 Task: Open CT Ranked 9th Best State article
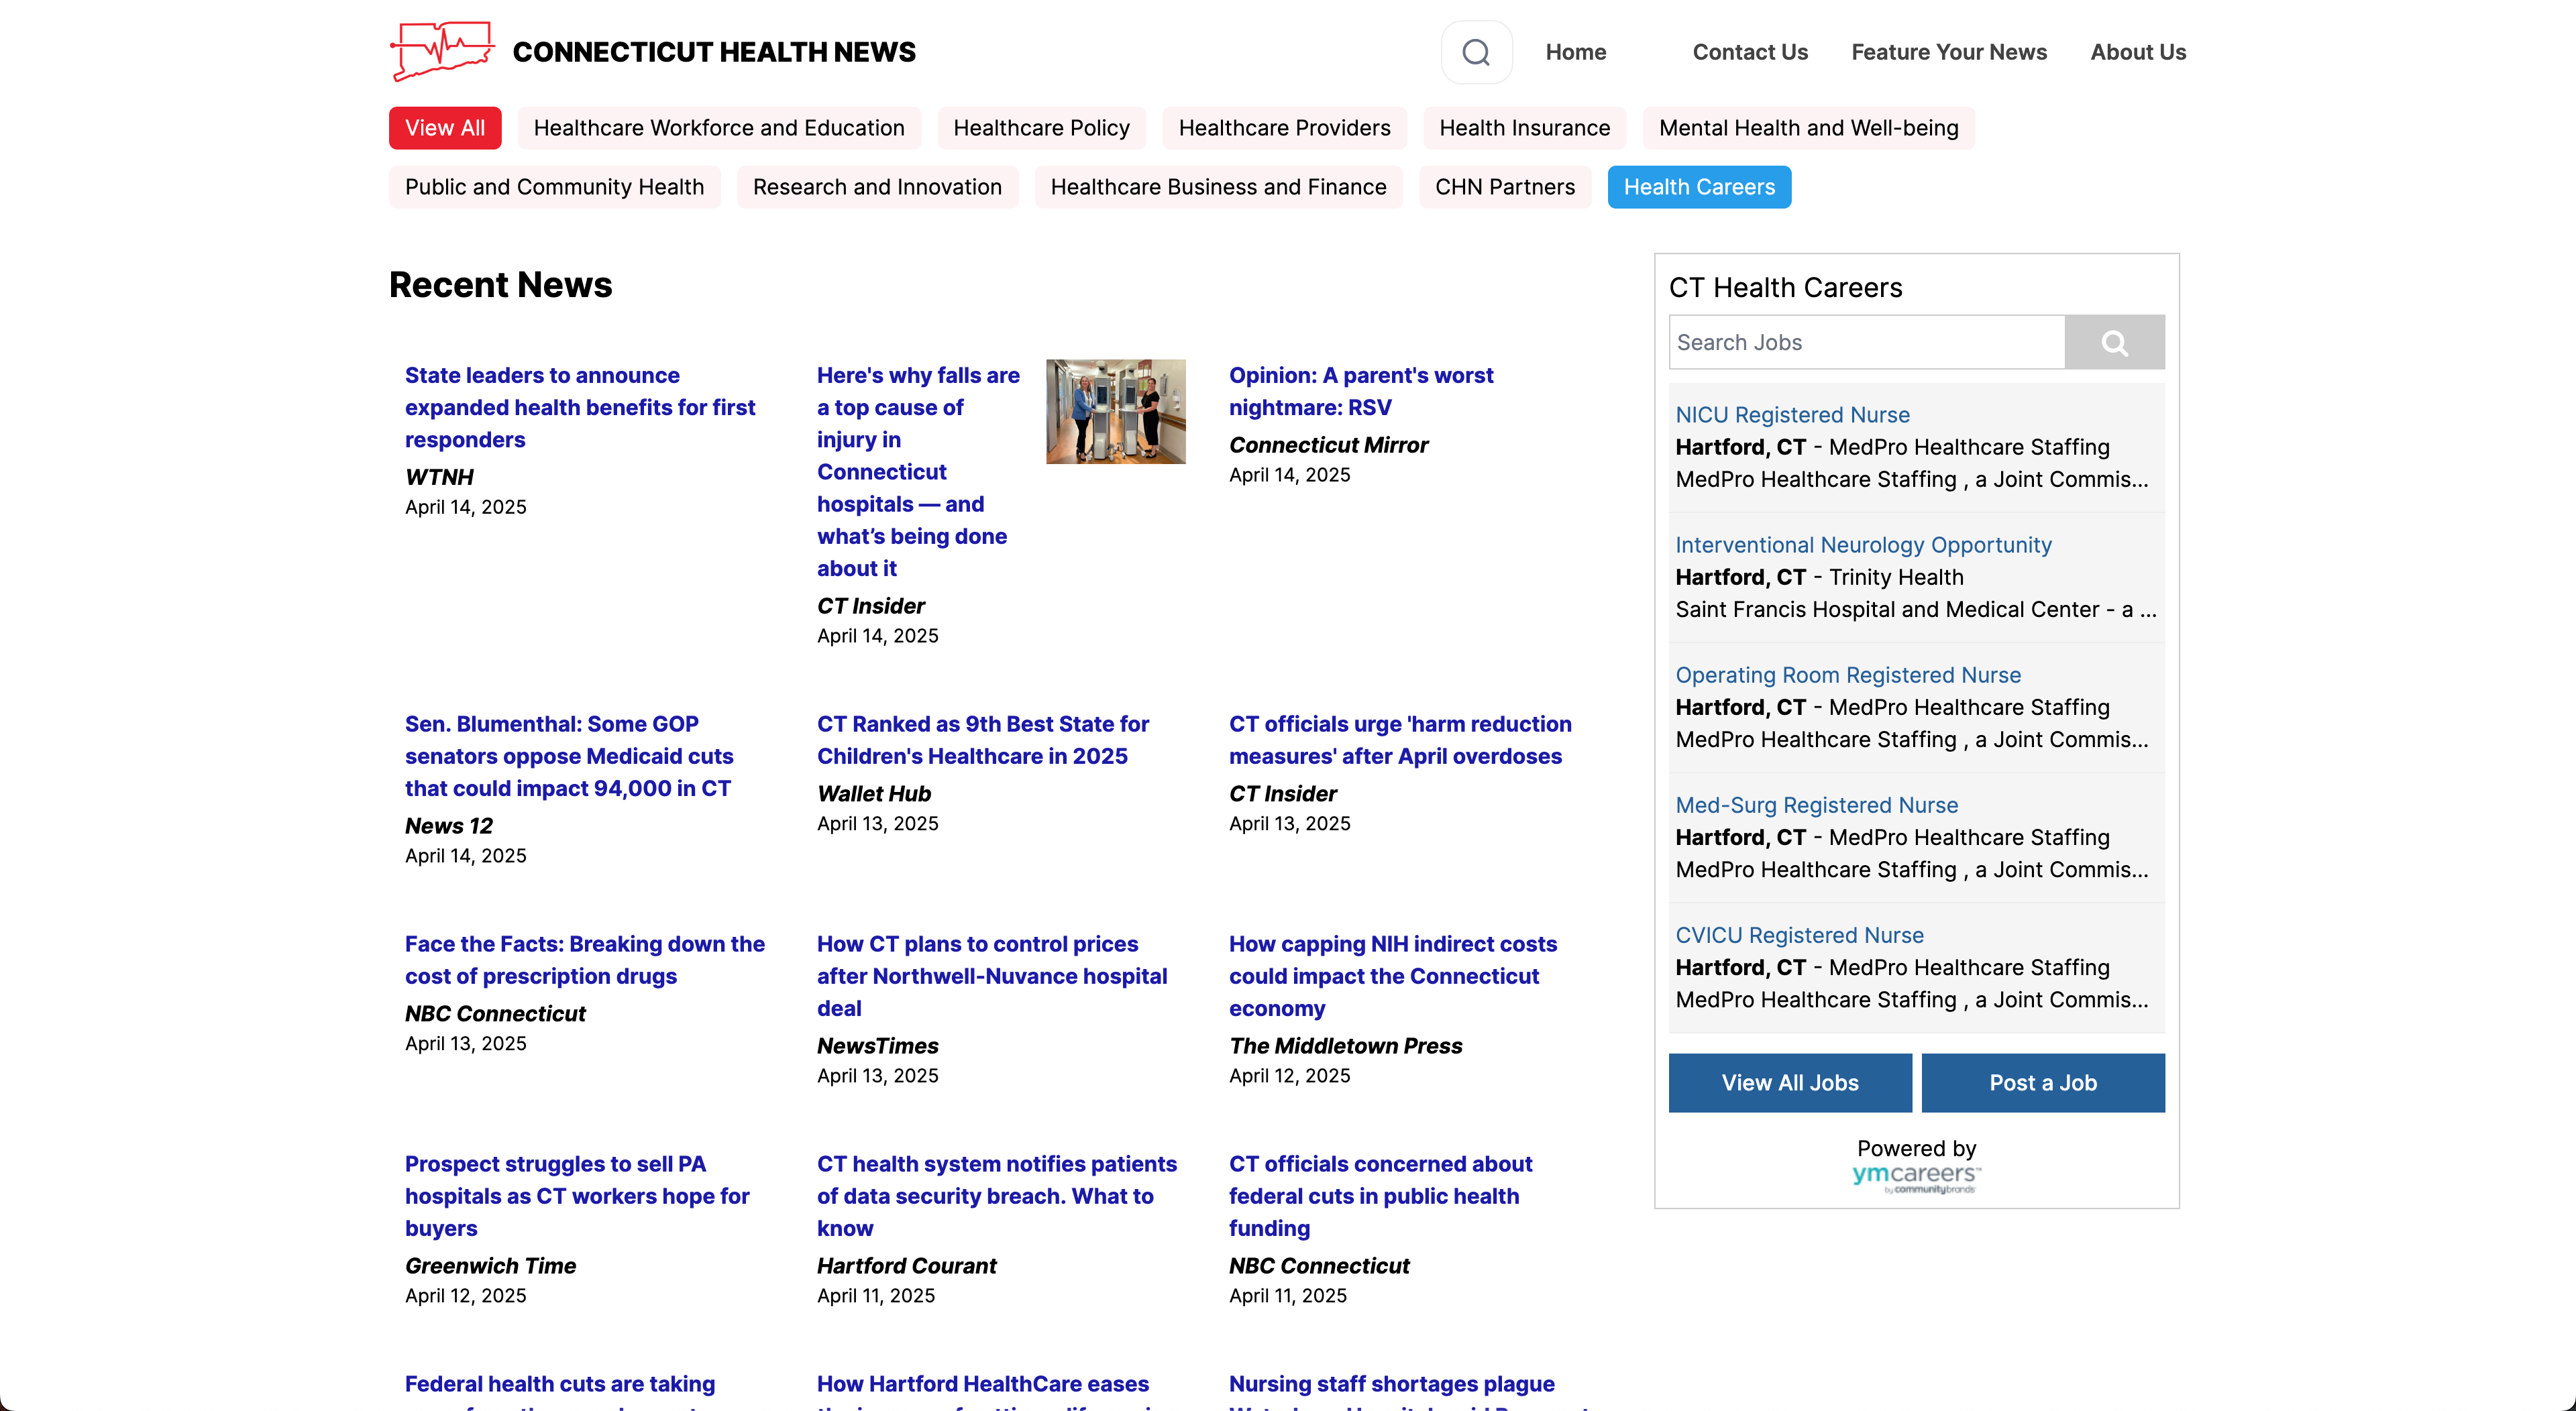click(x=982, y=740)
